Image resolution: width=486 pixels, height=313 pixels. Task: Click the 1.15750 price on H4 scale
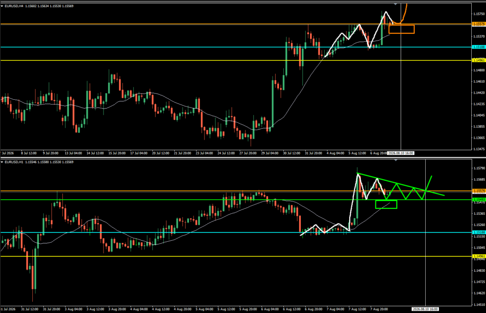tap(479, 14)
